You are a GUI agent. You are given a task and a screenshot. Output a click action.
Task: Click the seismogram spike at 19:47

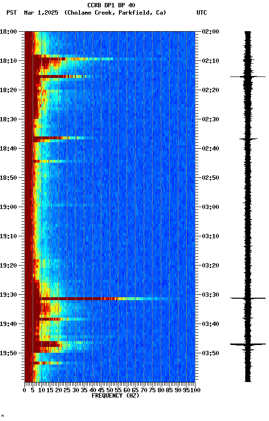pyautogui.click(x=248, y=344)
